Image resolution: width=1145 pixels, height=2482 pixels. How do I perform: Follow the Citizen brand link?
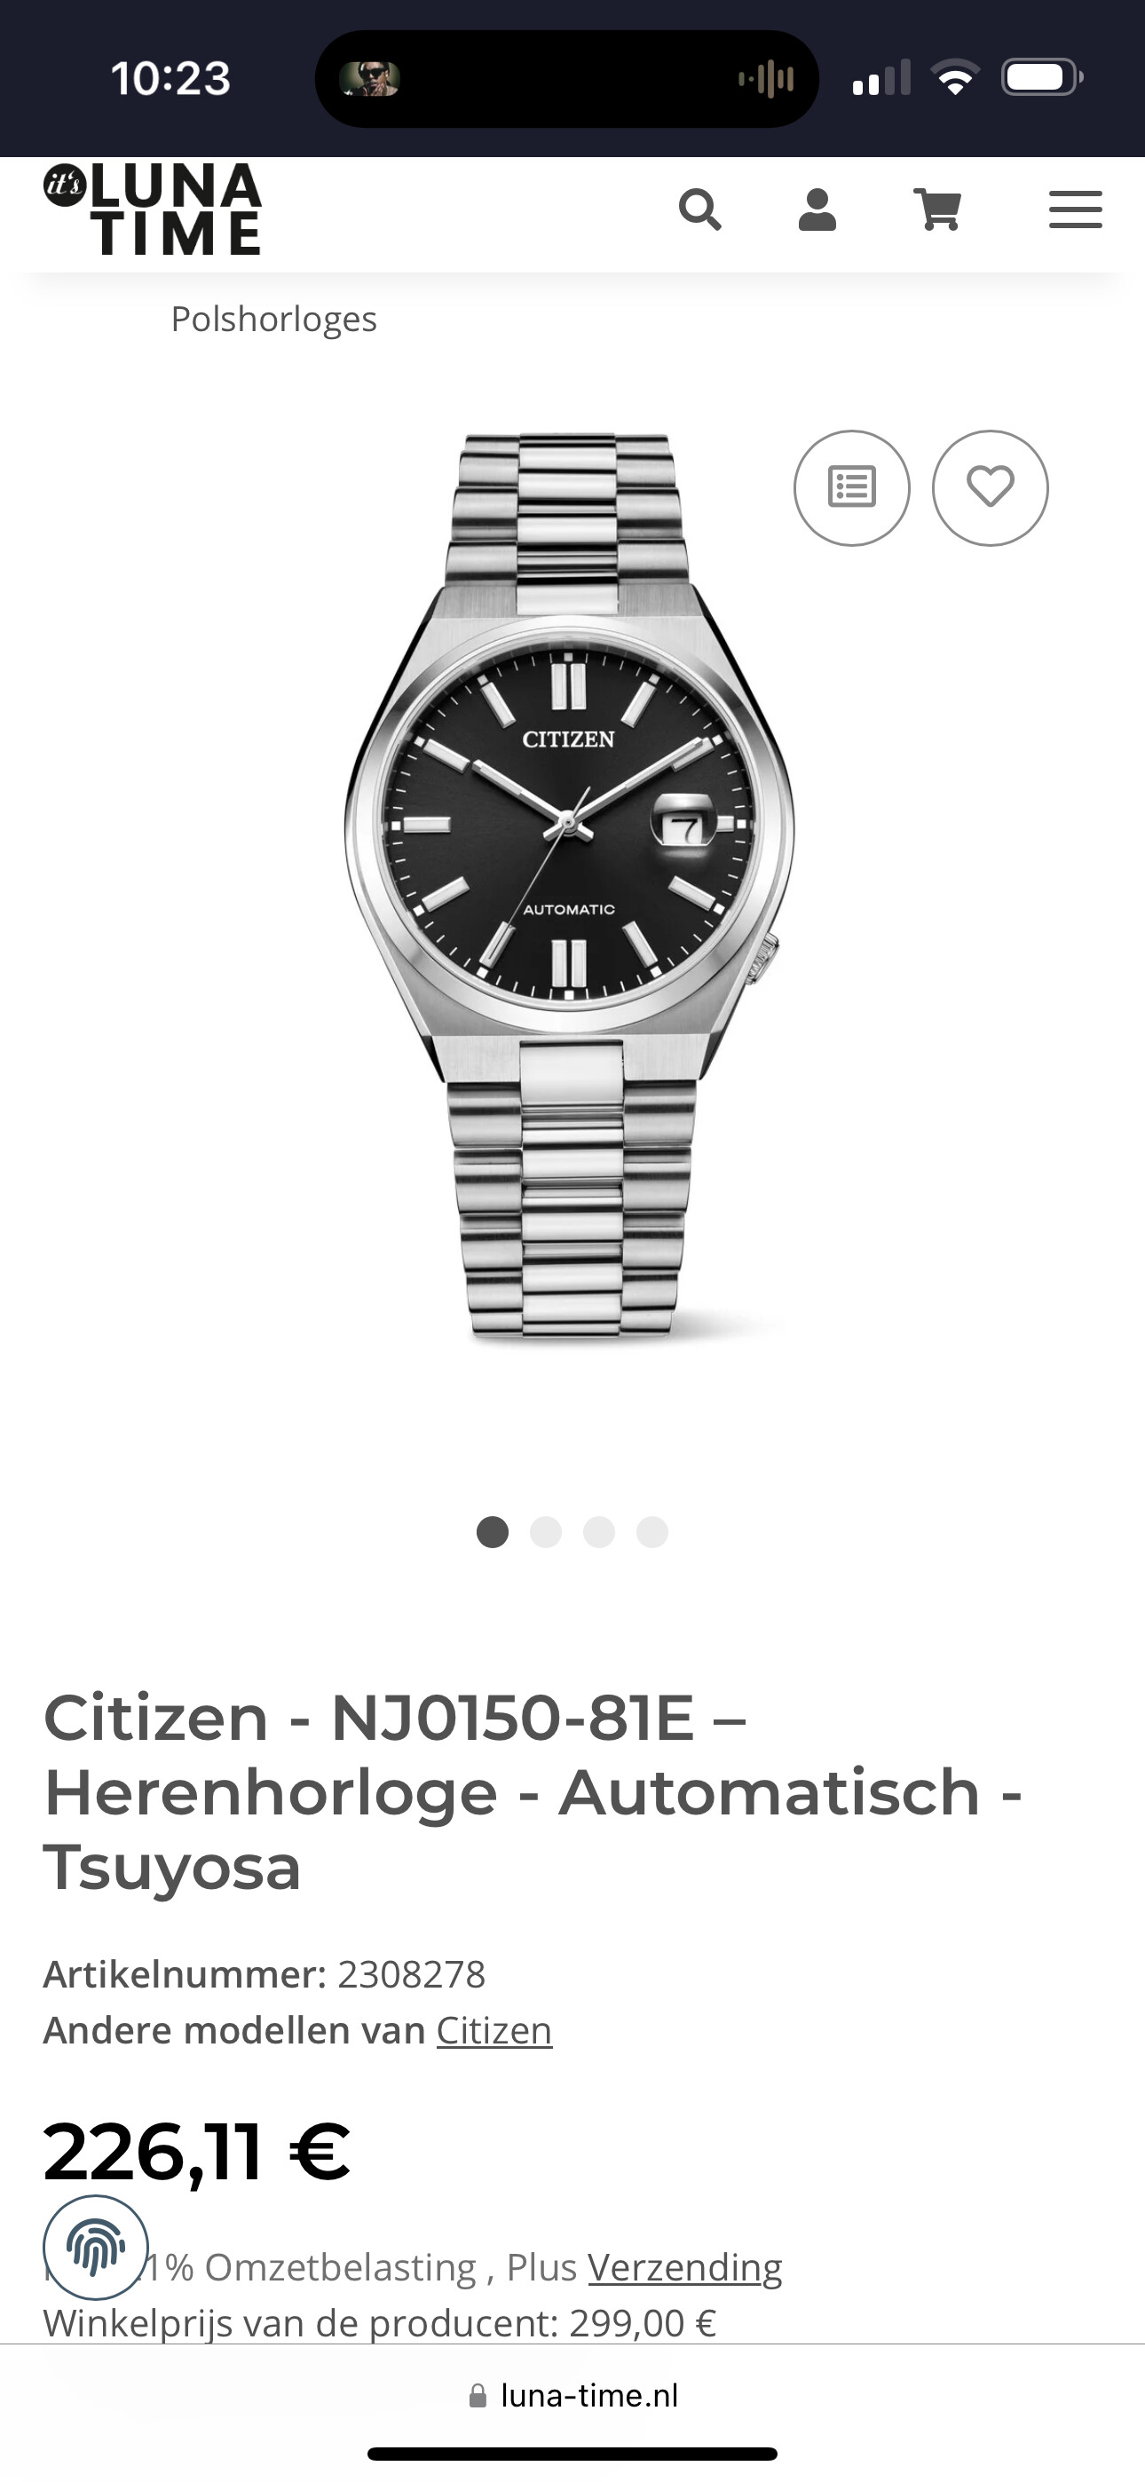click(x=494, y=2030)
